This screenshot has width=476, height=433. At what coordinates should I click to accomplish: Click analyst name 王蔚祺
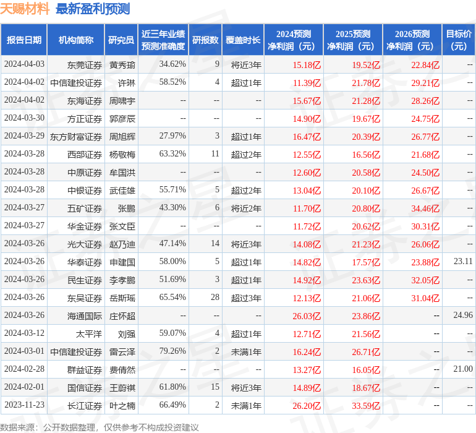point(122,388)
